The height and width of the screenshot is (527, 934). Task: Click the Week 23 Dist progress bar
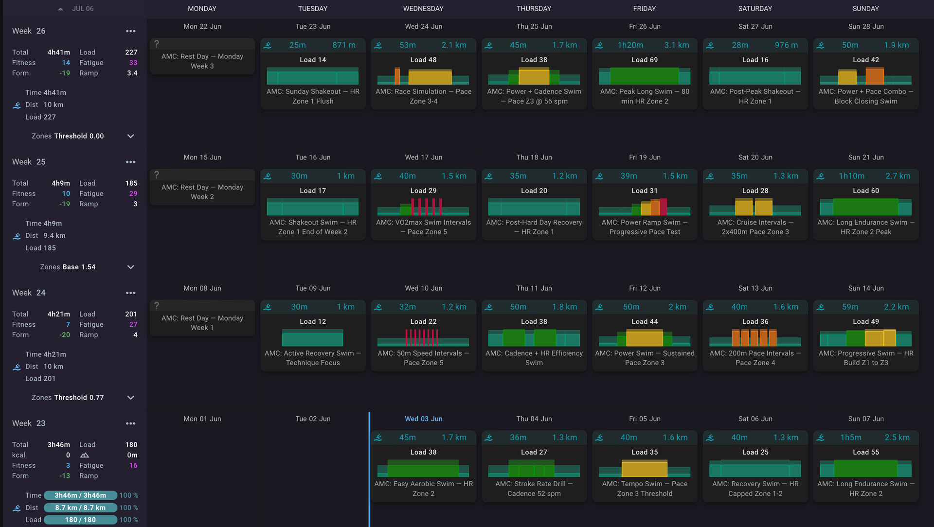(x=80, y=508)
